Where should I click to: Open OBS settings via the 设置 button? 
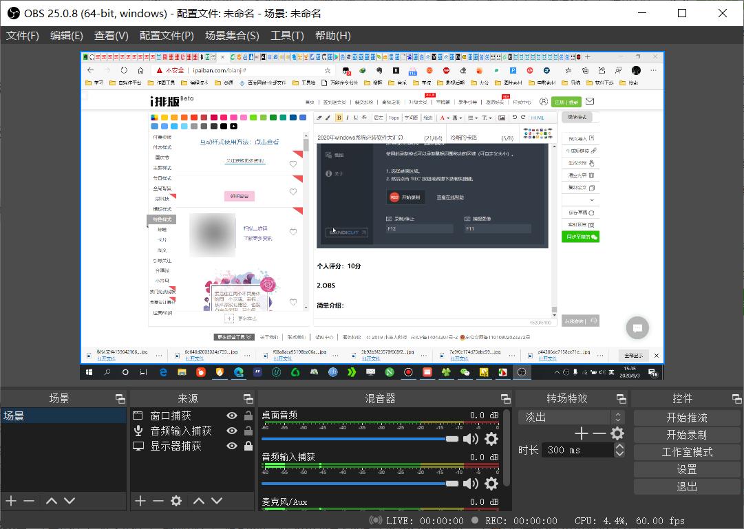(x=686, y=469)
